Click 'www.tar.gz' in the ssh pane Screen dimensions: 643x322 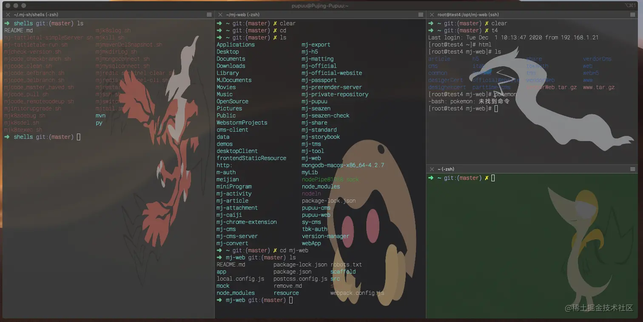[x=599, y=87]
